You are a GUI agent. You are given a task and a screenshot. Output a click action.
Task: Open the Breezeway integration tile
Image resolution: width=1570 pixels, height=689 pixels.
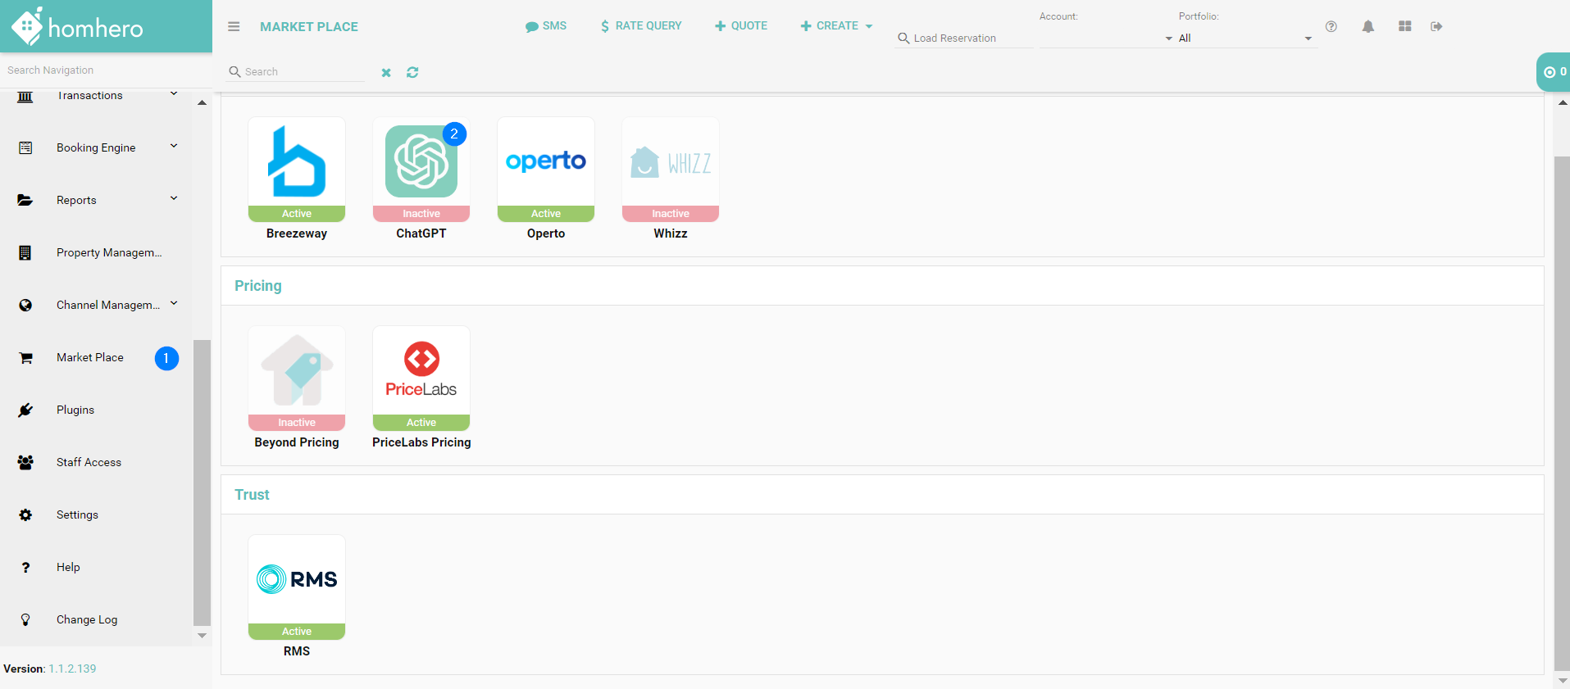tap(297, 162)
